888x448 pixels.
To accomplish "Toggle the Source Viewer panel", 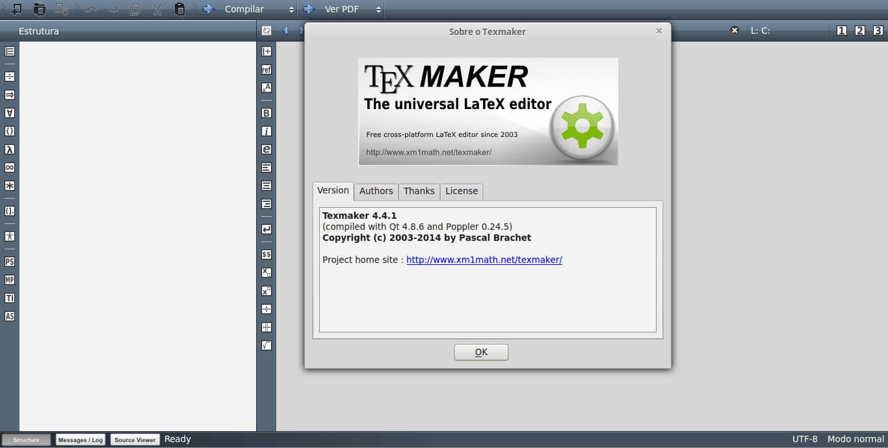I will click(135, 440).
